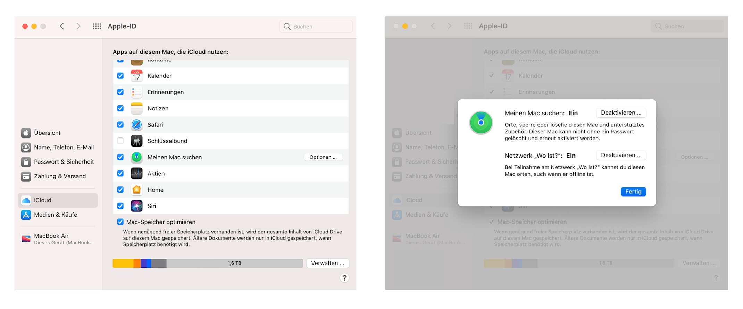Viewport: 743px width, 309px height.
Task: Click the card icon beside Zahlung & Versand
Action: (x=26, y=176)
